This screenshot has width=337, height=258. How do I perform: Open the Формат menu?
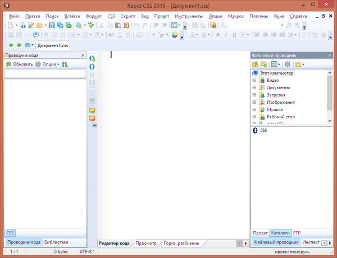coord(93,16)
